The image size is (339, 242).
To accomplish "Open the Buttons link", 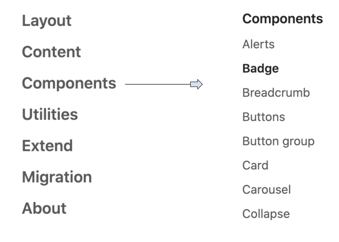I will coord(264,117).
